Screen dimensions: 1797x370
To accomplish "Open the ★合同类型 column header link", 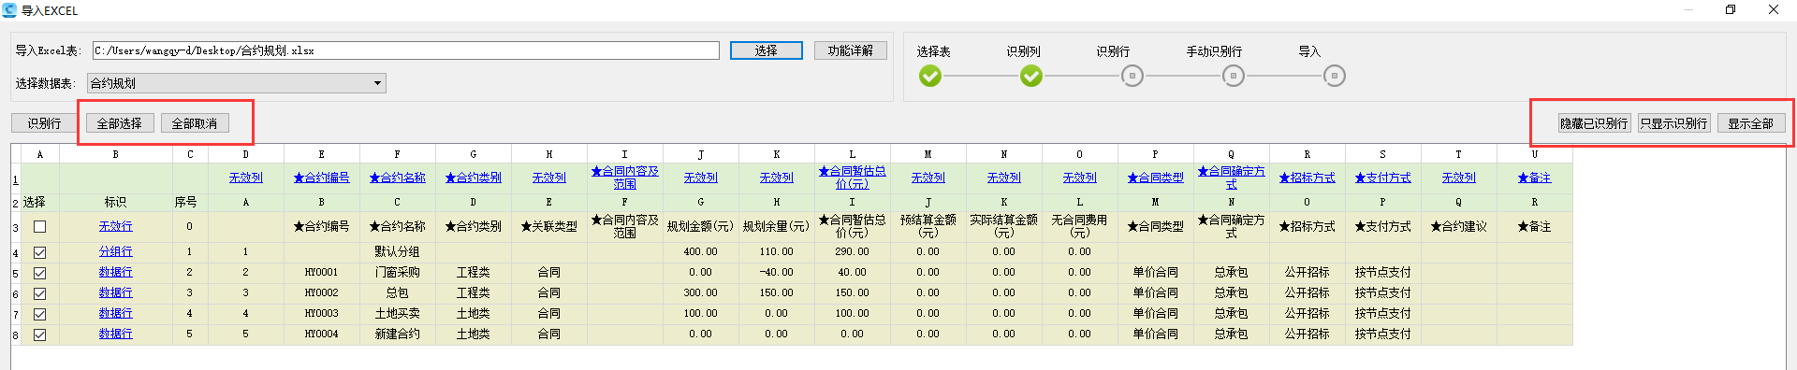I will point(1155,178).
